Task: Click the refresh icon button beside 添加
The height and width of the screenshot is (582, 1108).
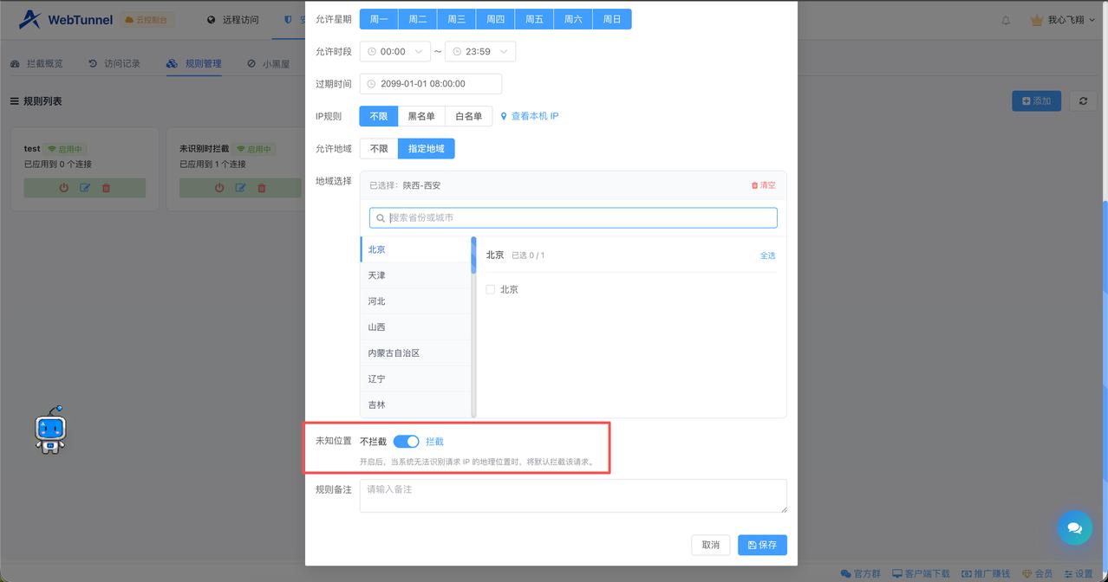Action: (x=1083, y=100)
